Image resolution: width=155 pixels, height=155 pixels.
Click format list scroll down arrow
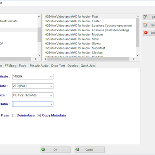tap(39, 55)
